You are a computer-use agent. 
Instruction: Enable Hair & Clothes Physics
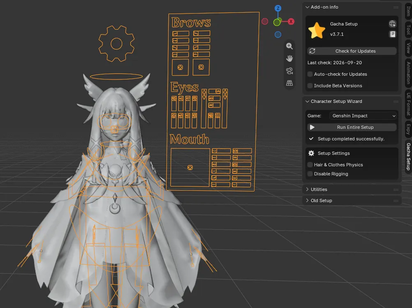click(310, 165)
